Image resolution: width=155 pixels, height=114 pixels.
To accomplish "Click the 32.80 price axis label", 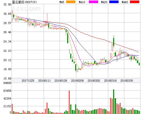I will (x=7, y=4).
